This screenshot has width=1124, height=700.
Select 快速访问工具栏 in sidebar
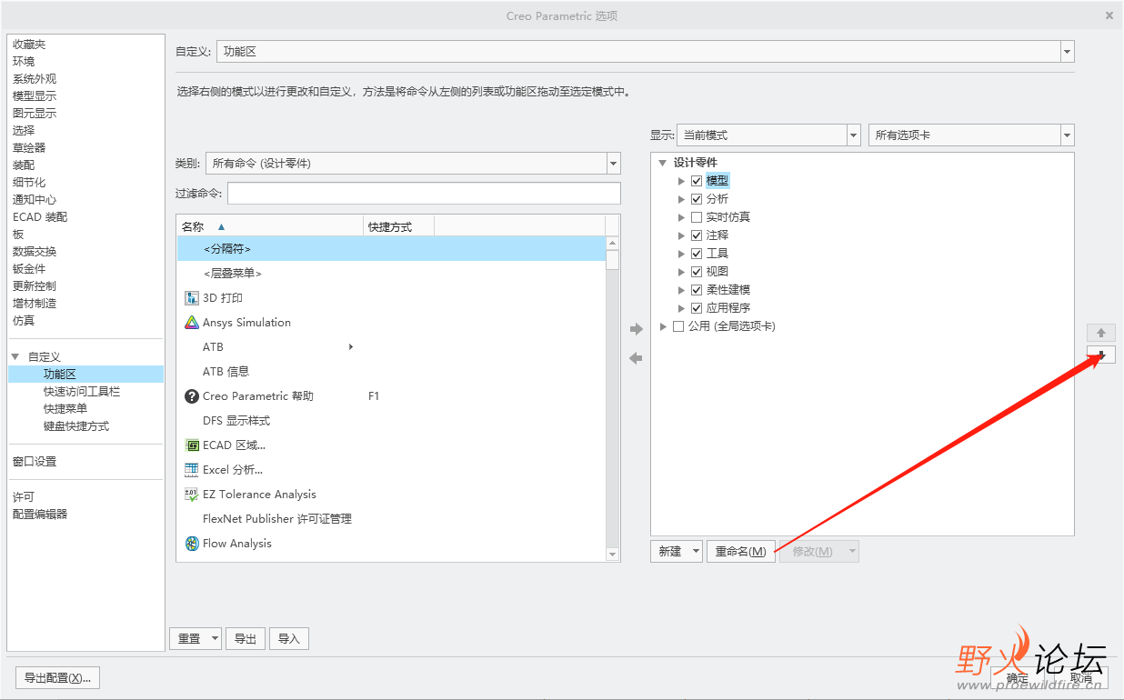tap(82, 392)
